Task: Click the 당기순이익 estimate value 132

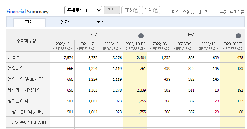Action: click(x=240, y=101)
